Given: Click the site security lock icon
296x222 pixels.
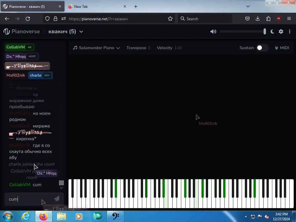Looking at the screenshot, I should [55, 18].
